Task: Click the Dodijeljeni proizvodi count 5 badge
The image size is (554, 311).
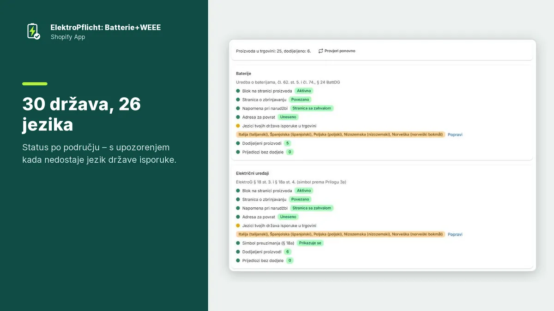Action: coord(288,143)
